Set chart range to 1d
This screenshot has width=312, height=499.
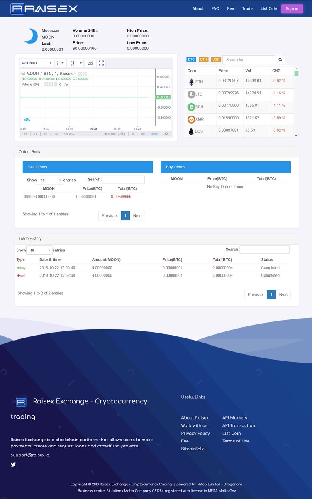tap(56, 133)
